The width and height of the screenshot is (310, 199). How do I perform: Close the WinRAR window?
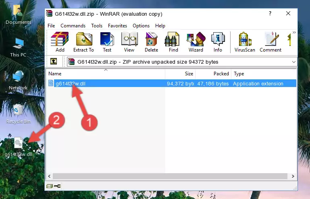[288, 13]
